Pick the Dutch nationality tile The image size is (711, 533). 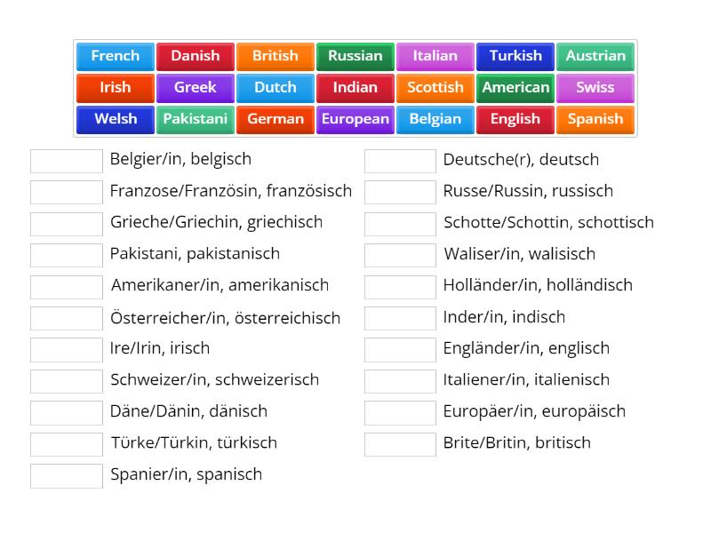275,88
